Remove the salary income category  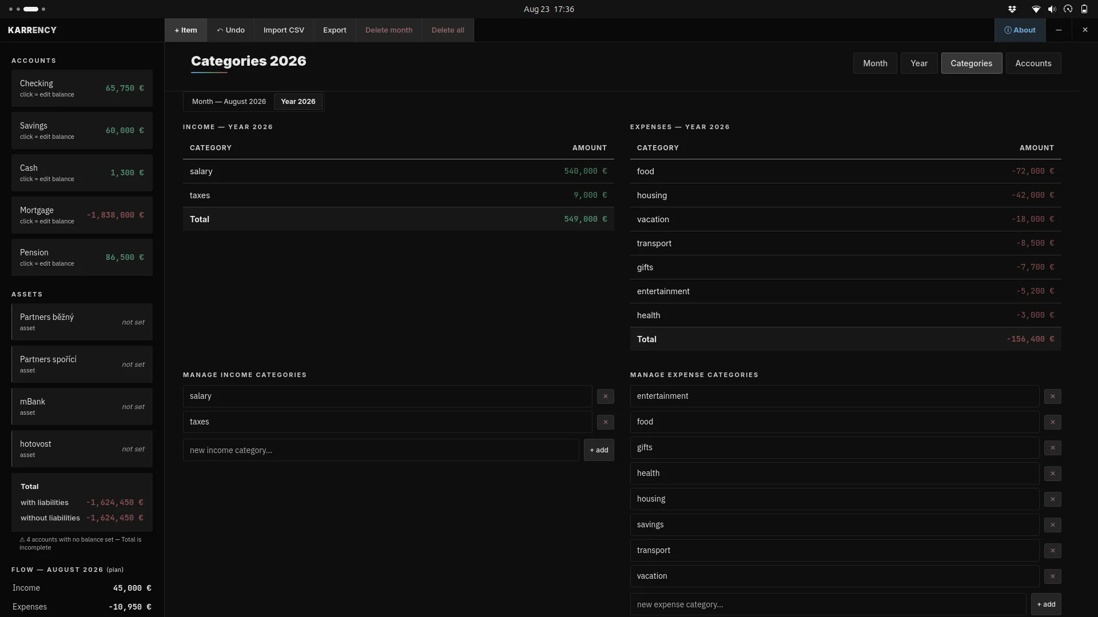pyautogui.click(x=605, y=396)
